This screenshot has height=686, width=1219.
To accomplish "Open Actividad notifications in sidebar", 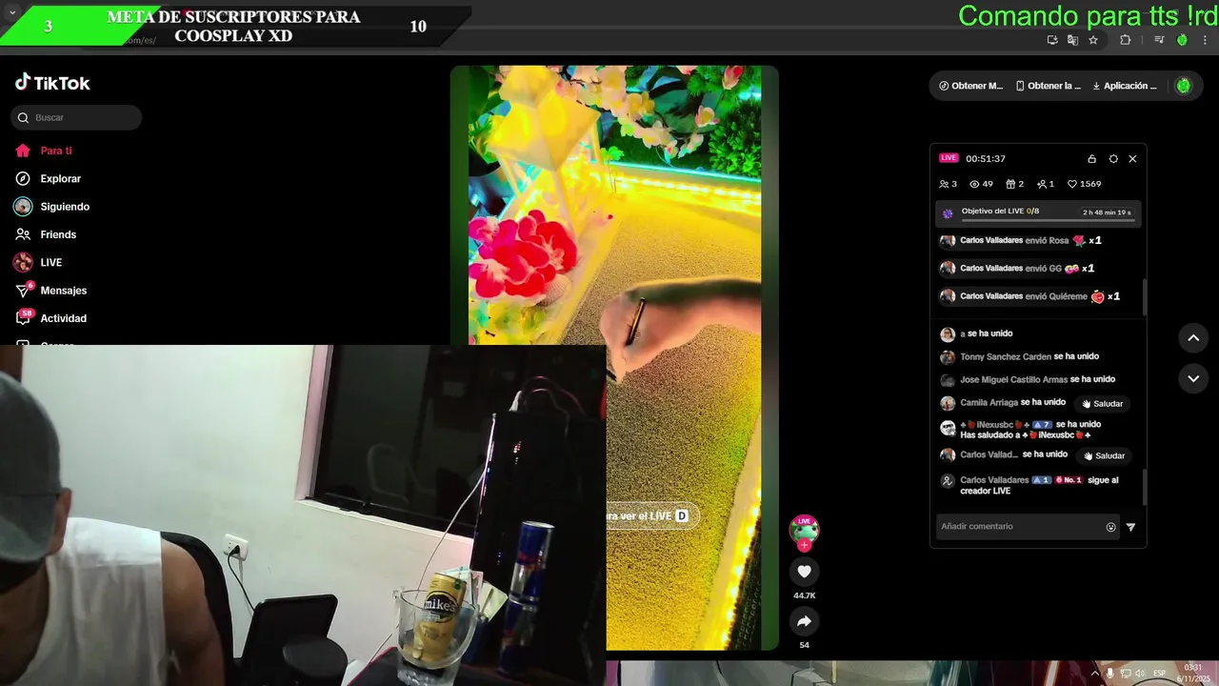I will (x=50, y=318).
